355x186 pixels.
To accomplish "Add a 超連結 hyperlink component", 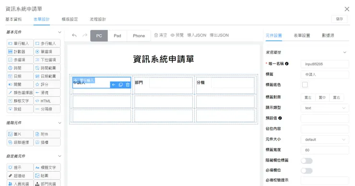I will click(x=20, y=175).
